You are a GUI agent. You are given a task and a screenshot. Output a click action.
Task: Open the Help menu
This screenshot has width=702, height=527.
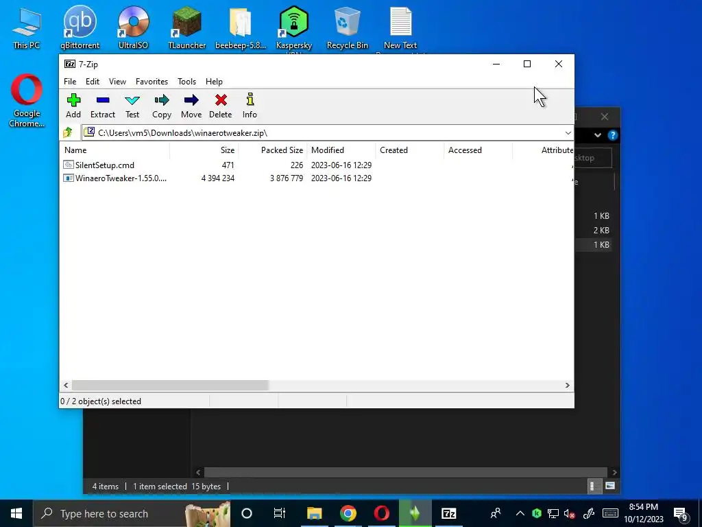tap(214, 82)
